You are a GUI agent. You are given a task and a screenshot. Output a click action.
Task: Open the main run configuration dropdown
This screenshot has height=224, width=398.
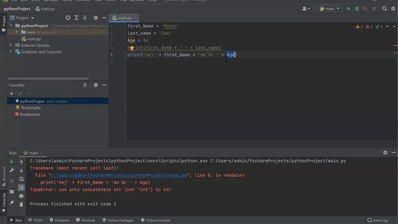[329, 9]
